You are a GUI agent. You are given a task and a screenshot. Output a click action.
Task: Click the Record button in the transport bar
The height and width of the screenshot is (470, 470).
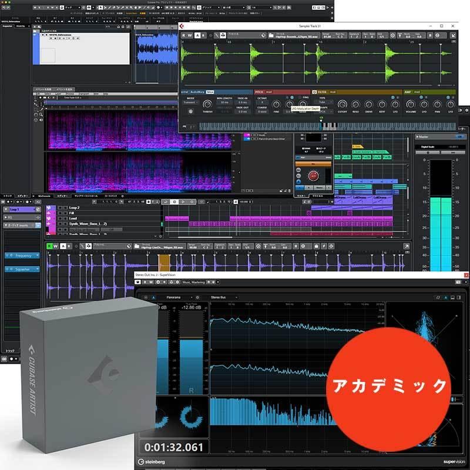[192, 202]
